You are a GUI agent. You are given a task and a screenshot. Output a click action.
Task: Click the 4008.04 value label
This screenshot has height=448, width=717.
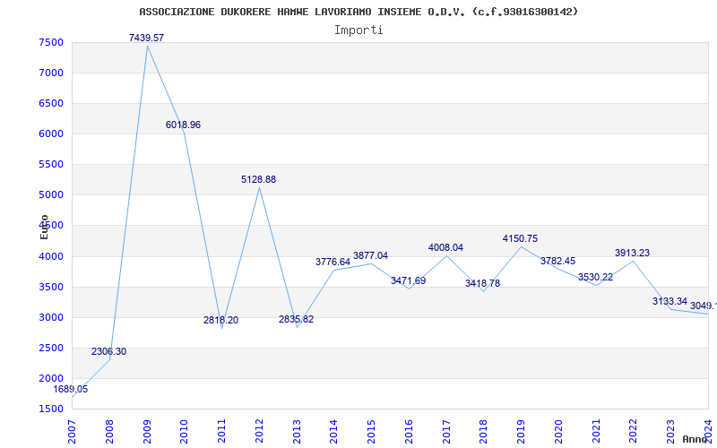click(x=445, y=247)
